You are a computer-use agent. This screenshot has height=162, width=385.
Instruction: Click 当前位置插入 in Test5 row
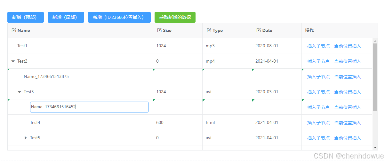(348, 138)
